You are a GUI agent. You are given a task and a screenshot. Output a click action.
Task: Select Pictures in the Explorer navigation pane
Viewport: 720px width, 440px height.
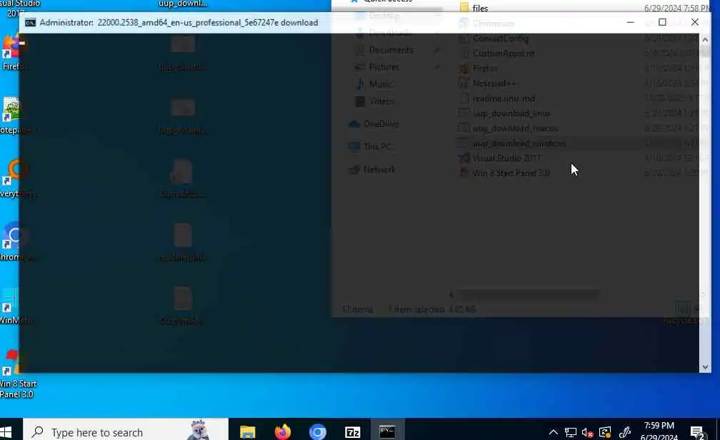[384, 67]
